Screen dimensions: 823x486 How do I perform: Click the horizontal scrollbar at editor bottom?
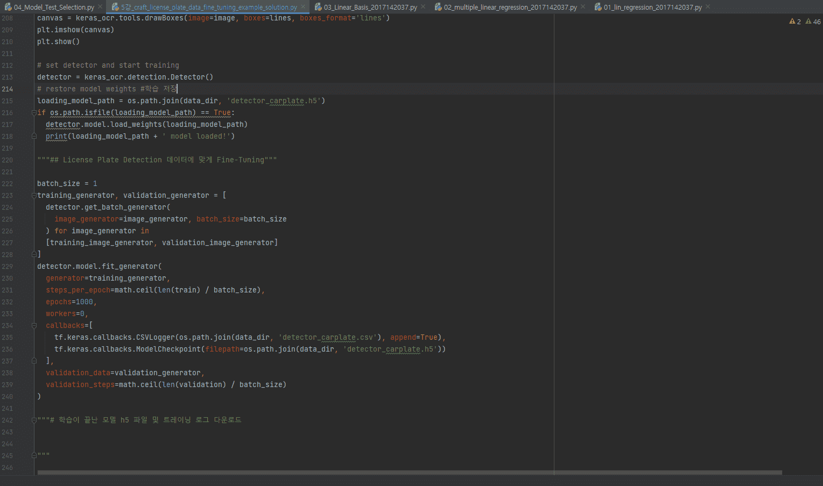pos(409,473)
